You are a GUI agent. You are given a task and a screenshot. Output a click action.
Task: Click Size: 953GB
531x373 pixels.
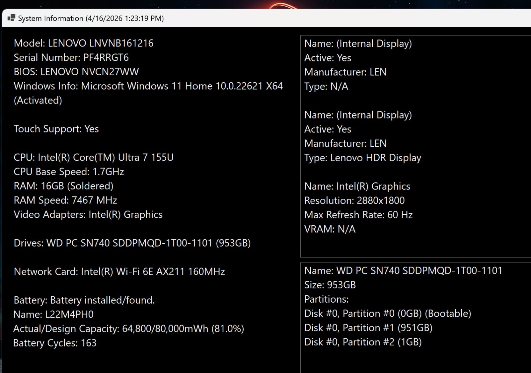tap(330, 285)
